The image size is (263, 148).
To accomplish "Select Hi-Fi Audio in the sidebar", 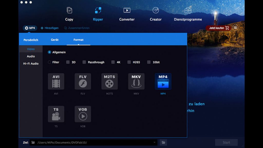I will pos(31,64).
